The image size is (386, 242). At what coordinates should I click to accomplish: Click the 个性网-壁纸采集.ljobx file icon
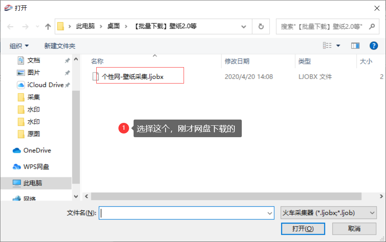pos(95,77)
